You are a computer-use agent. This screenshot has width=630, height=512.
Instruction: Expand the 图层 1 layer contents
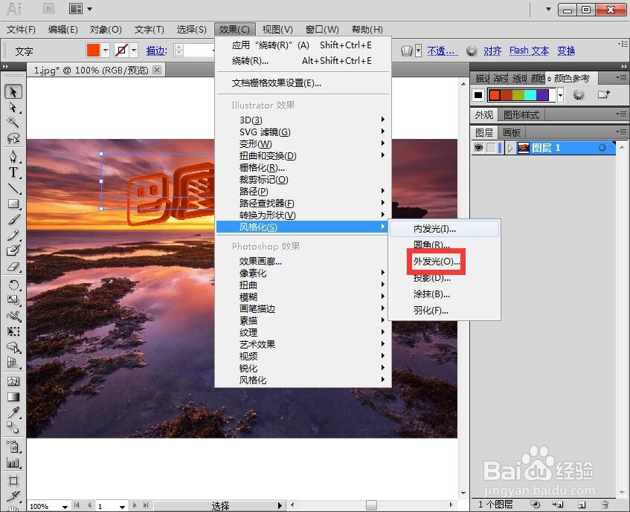(x=510, y=147)
